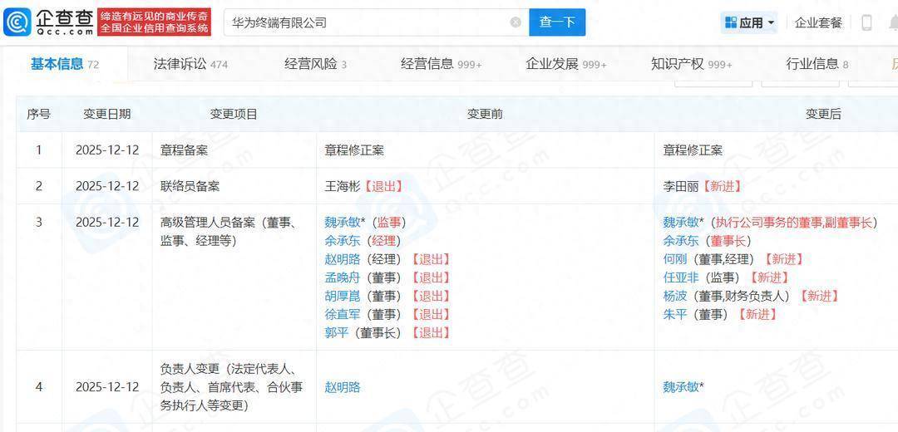Open the 郭平 (董事长) name link
Viewport: 898px width, 432px height.
point(336,332)
